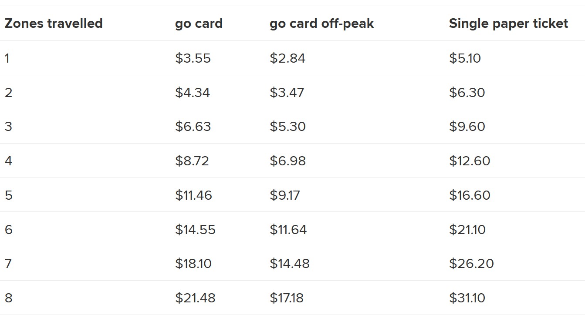The height and width of the screenshot is (325, 585).
Task: Select the $6.98 off-peak fare
Action: [287, 161]
